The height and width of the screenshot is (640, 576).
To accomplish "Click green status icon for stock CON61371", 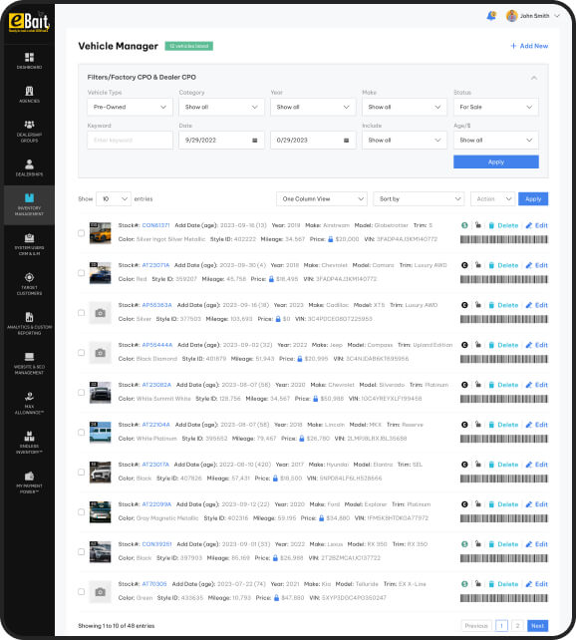I will 464,225.
